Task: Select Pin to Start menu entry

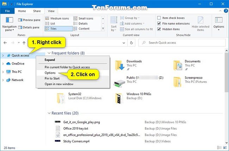Action: click(x=52, y=78)
